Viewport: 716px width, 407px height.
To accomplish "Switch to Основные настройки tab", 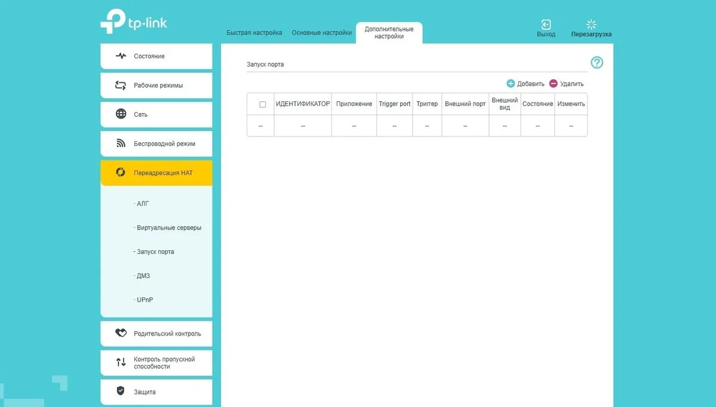I will coord(321,33).
